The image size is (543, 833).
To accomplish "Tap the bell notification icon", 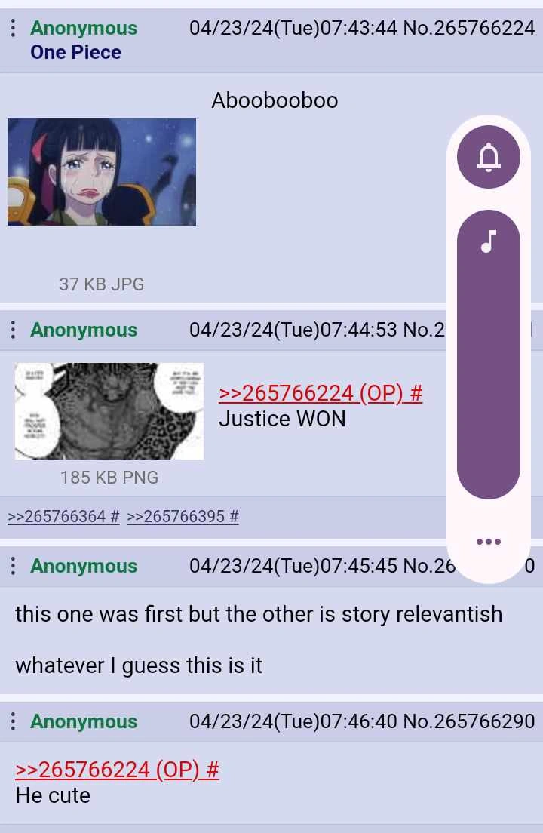I will pyautogui.click(x=489, y=157).
